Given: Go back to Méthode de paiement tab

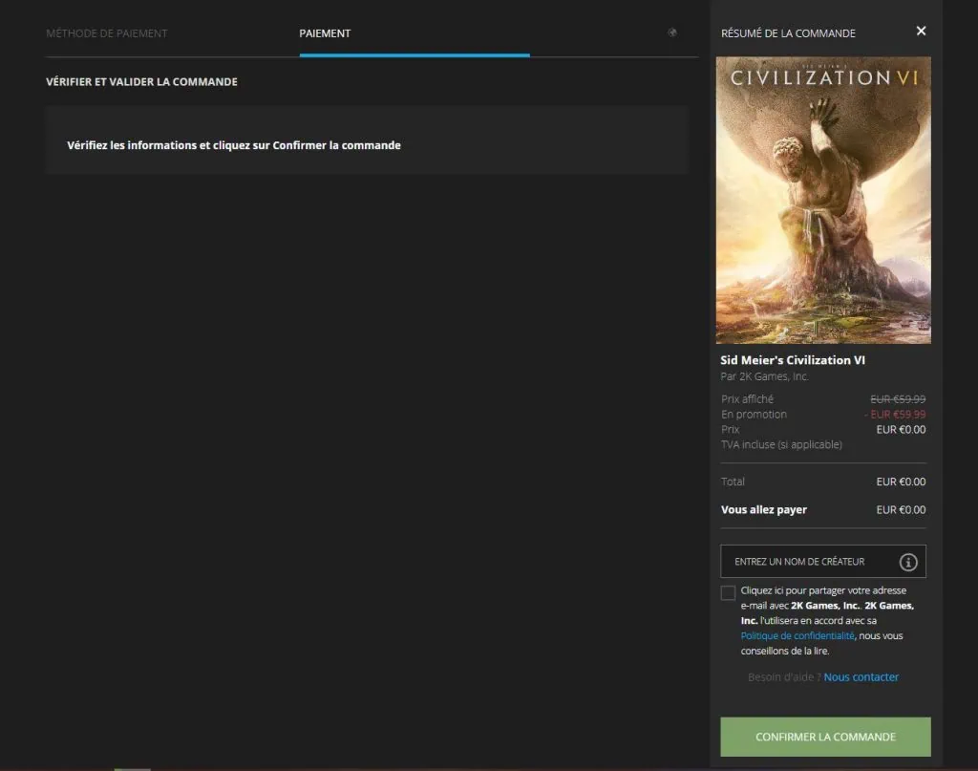Looking at the screenshot, I should (x=107, y=33).
